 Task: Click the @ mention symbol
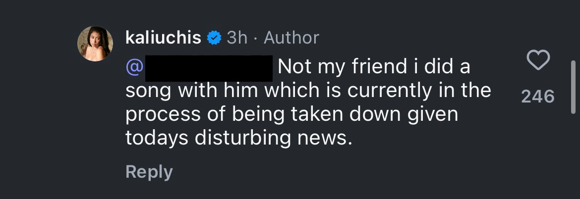pyautogui.click(x=134, y=67)
